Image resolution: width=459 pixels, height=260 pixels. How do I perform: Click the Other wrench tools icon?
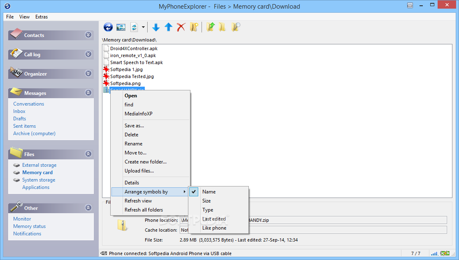tap(16, 207)
